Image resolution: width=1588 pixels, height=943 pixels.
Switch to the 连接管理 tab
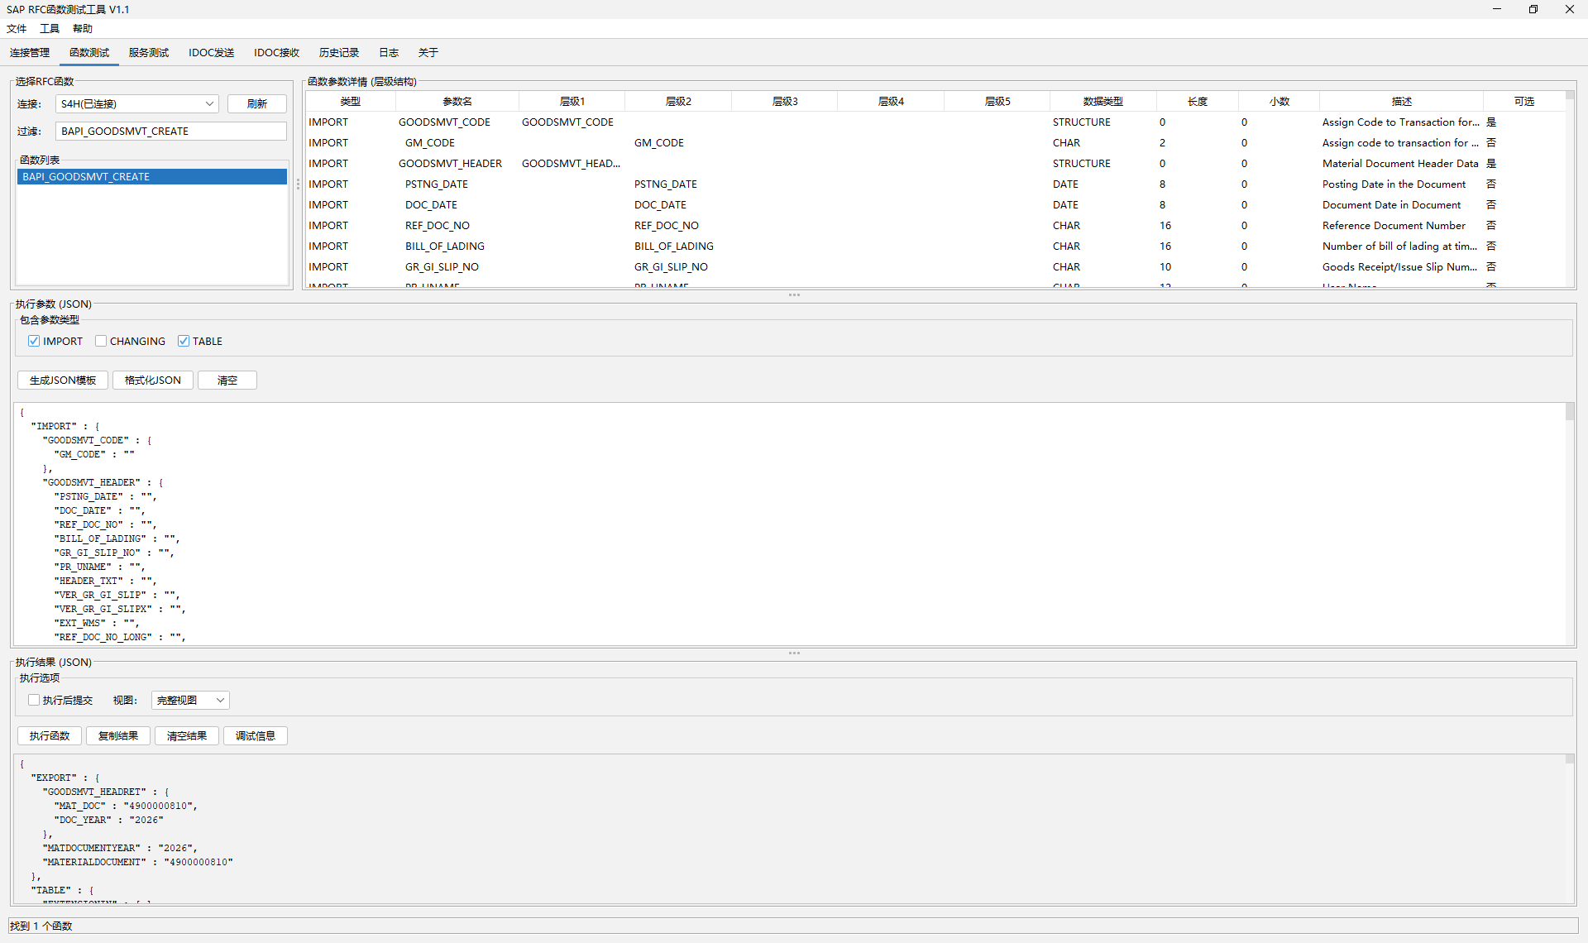(x=30, y=52)
